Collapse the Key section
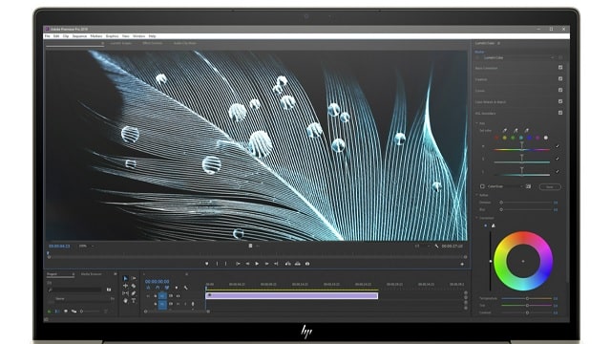Screen dimensions: 611x344 [477, 123]
